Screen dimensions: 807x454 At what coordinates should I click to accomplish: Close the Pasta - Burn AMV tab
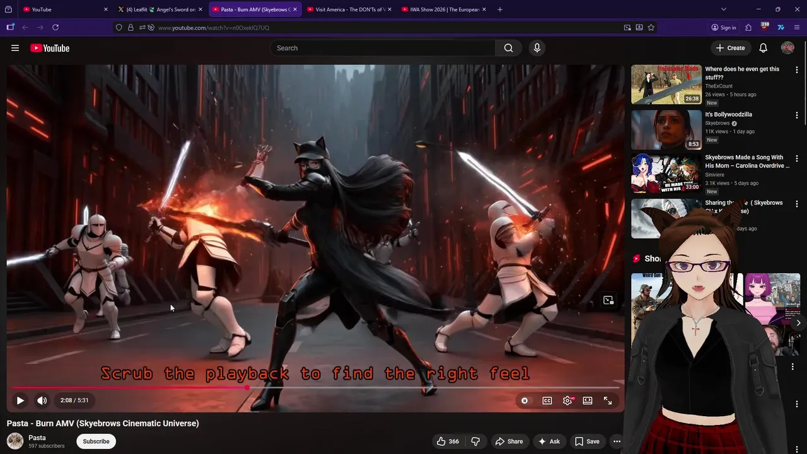(294, 9)
